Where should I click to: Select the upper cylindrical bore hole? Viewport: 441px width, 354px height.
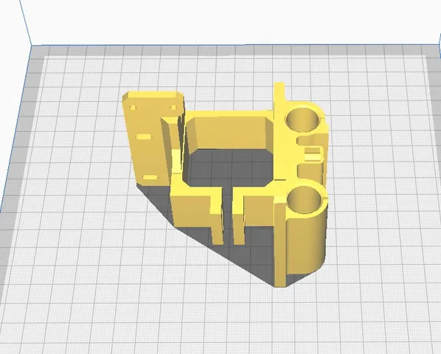[302, 119]
